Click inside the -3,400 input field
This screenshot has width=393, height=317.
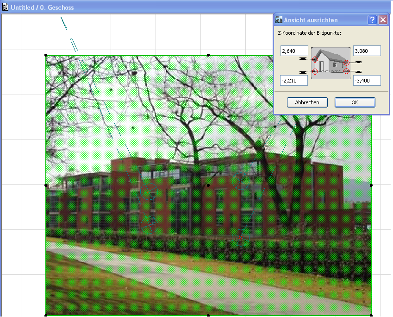tap(367, 80)
